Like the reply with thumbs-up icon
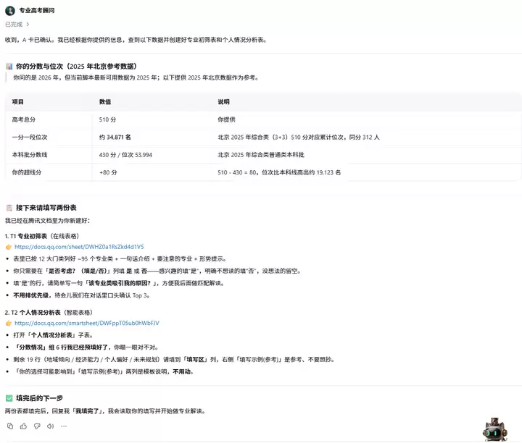The width and height of the screenshot is (522, 443). (x=24, y=426)
